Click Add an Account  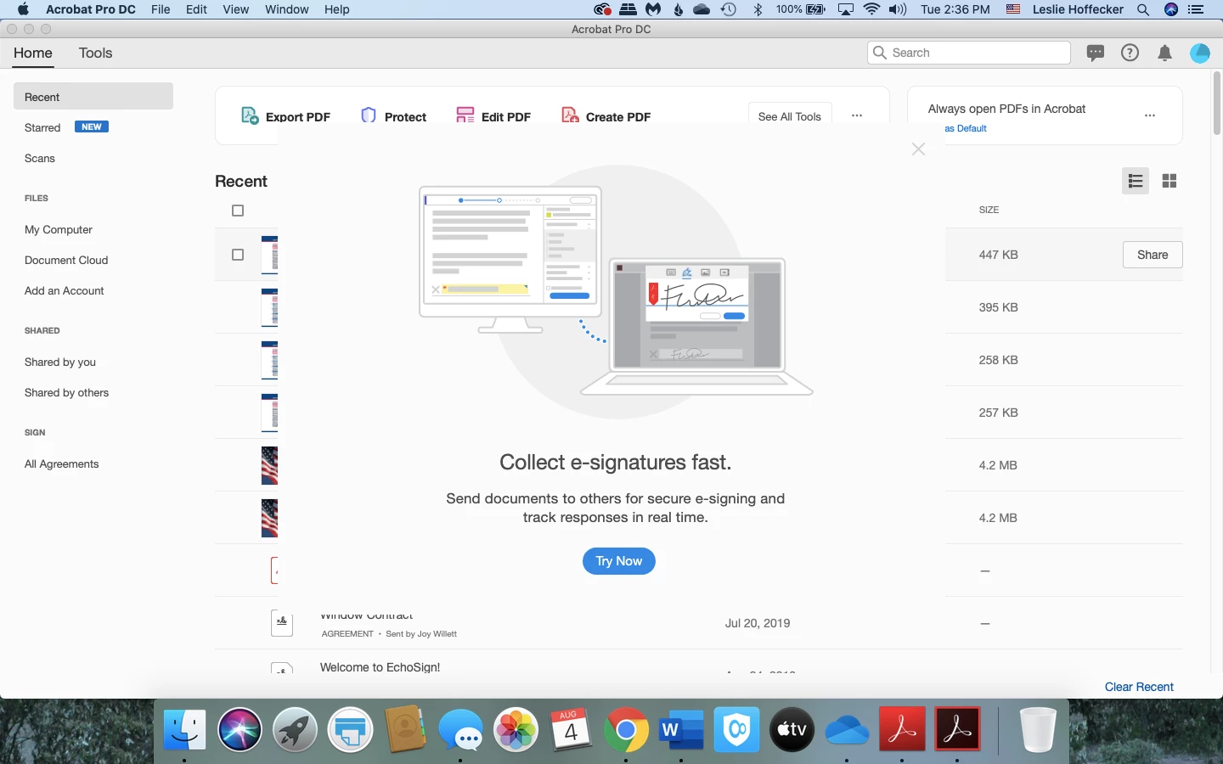click(x=65, y=290)
